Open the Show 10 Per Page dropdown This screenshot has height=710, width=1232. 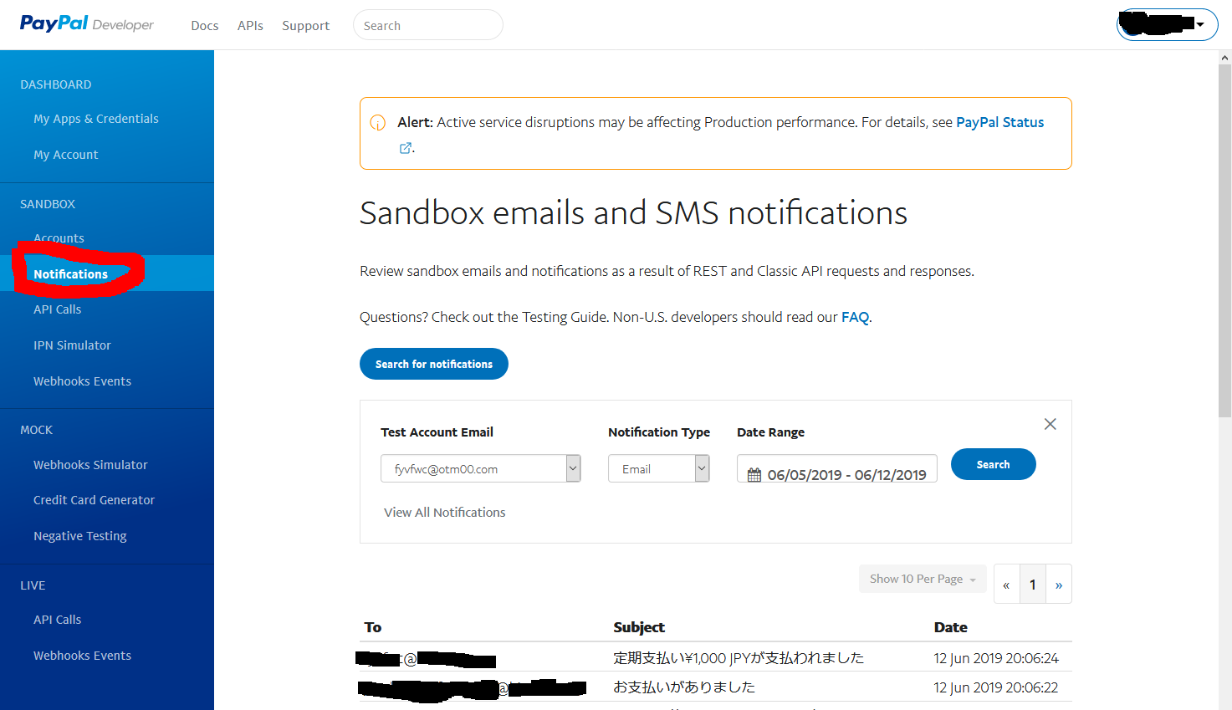coord(922,579)
